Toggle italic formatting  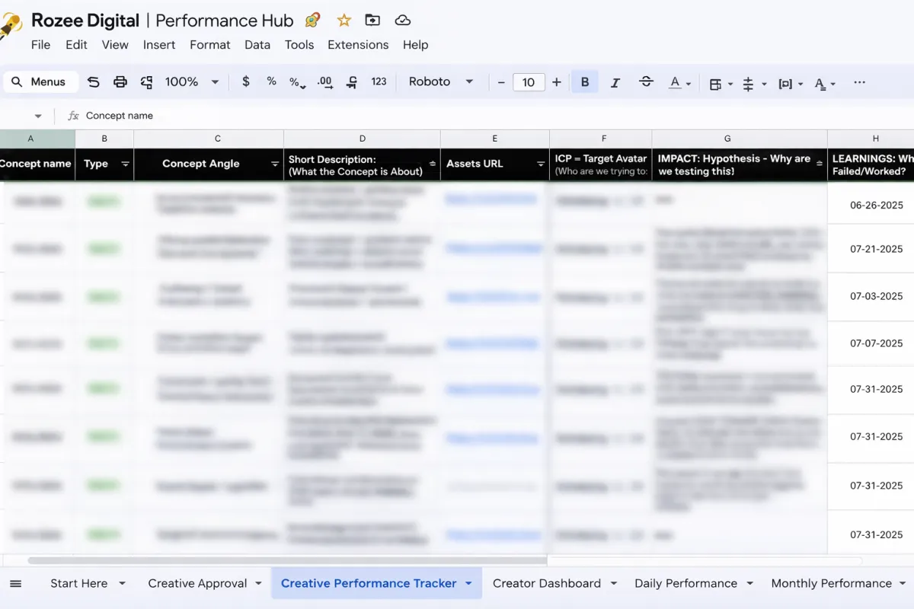coord(615,82)
